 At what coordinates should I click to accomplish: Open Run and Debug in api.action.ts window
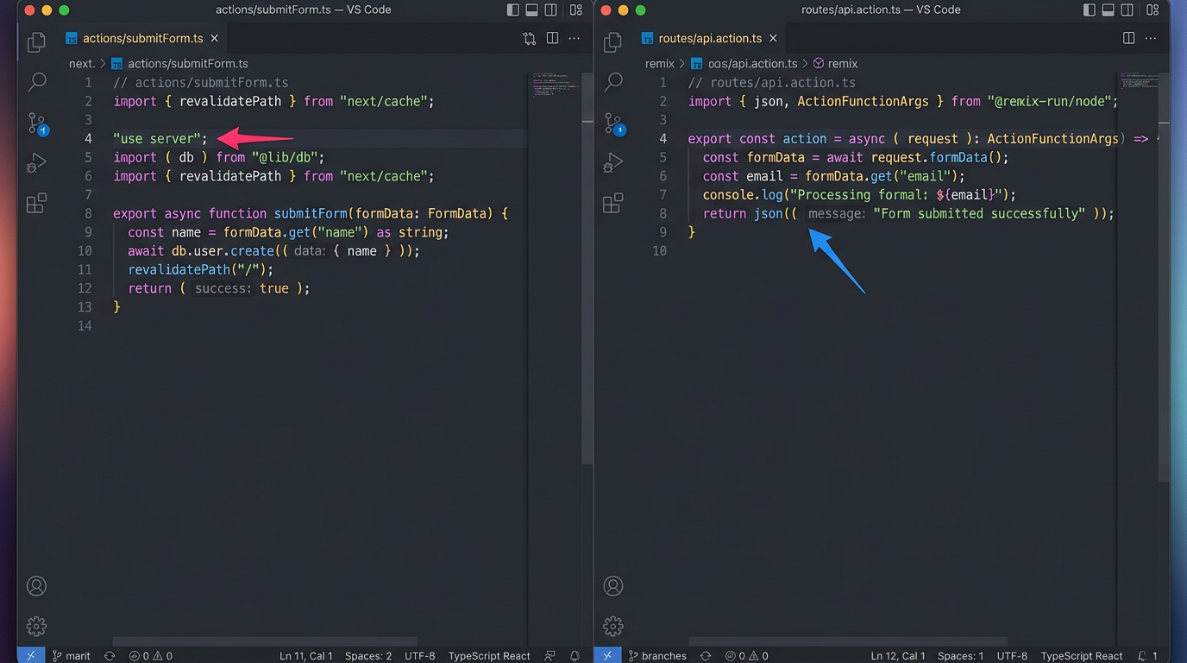(613, 163)
